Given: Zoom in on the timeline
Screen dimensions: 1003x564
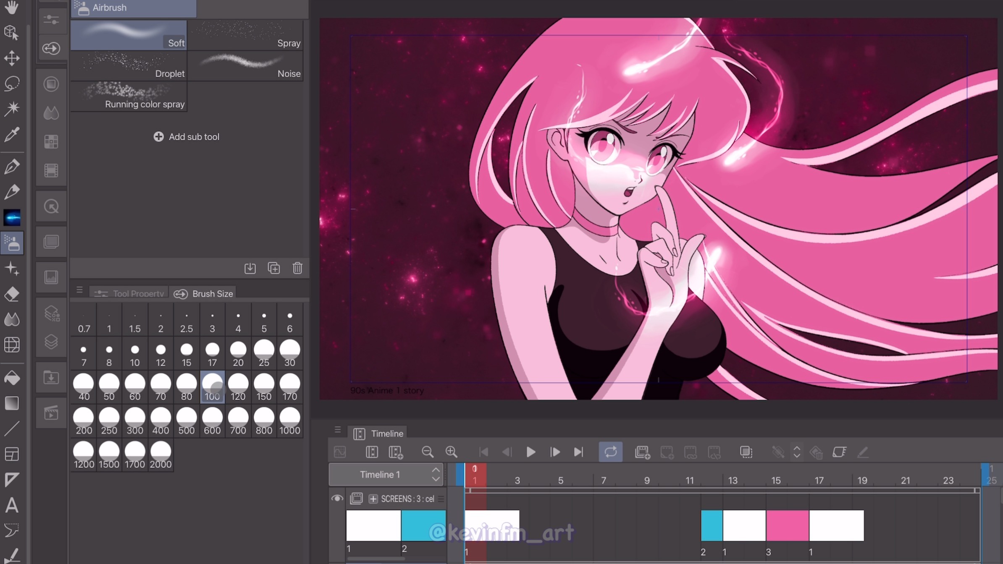Looking at the screenshot, I should pos(451,452).
